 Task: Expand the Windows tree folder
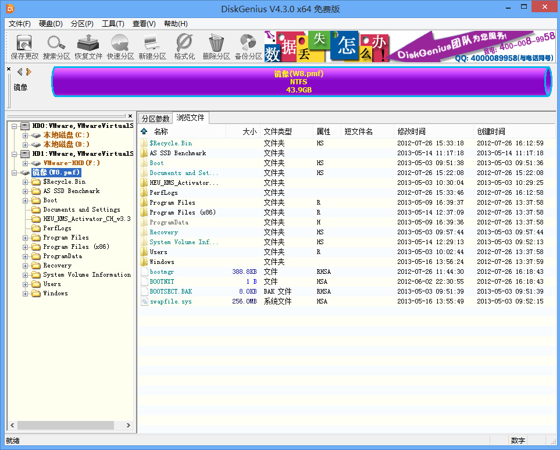pyautogui.click(x=25, y=294)
